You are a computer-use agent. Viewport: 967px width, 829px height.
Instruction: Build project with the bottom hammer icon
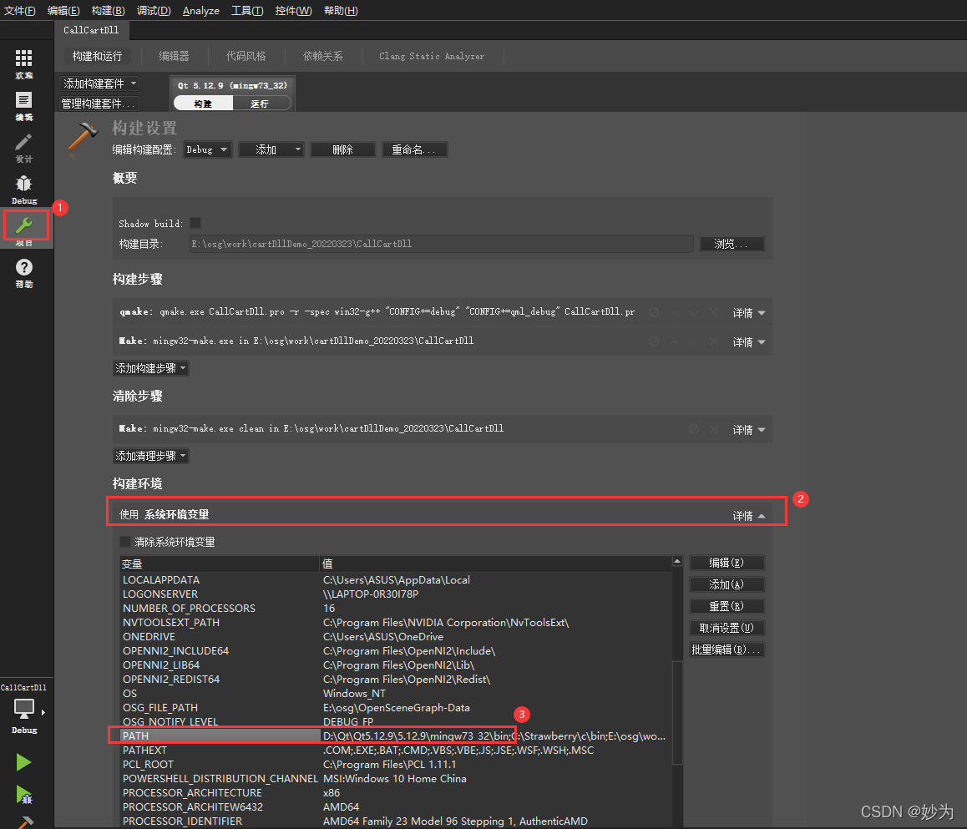pos(23,822)
